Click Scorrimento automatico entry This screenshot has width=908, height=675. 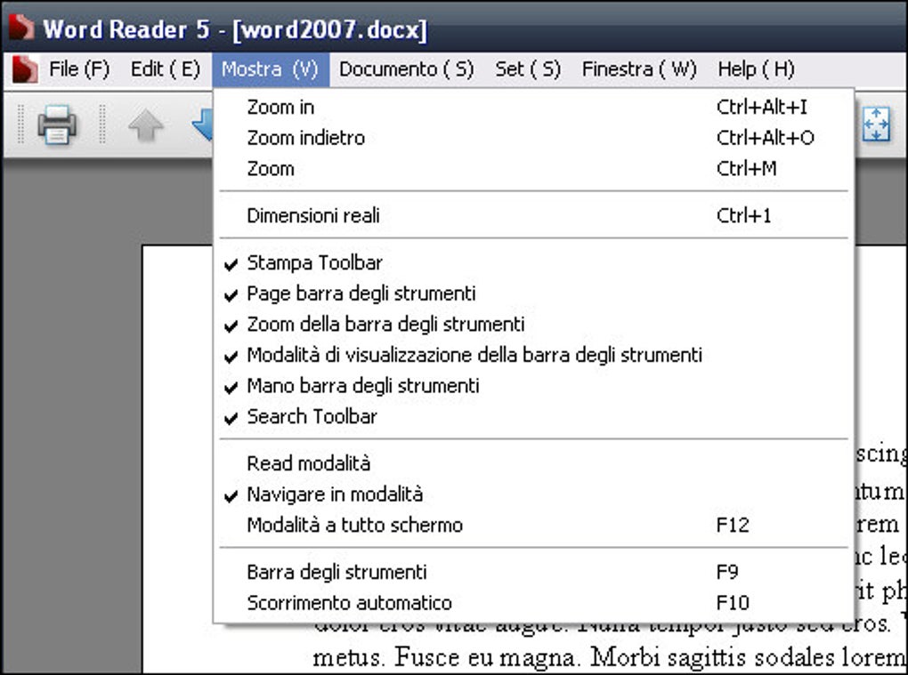[x=349, y=603]
